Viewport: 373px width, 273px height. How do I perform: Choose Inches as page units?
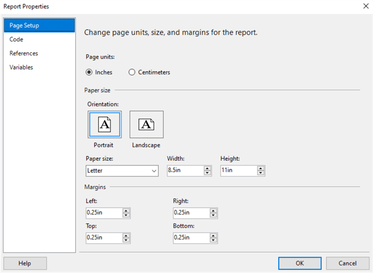point(89,72)
